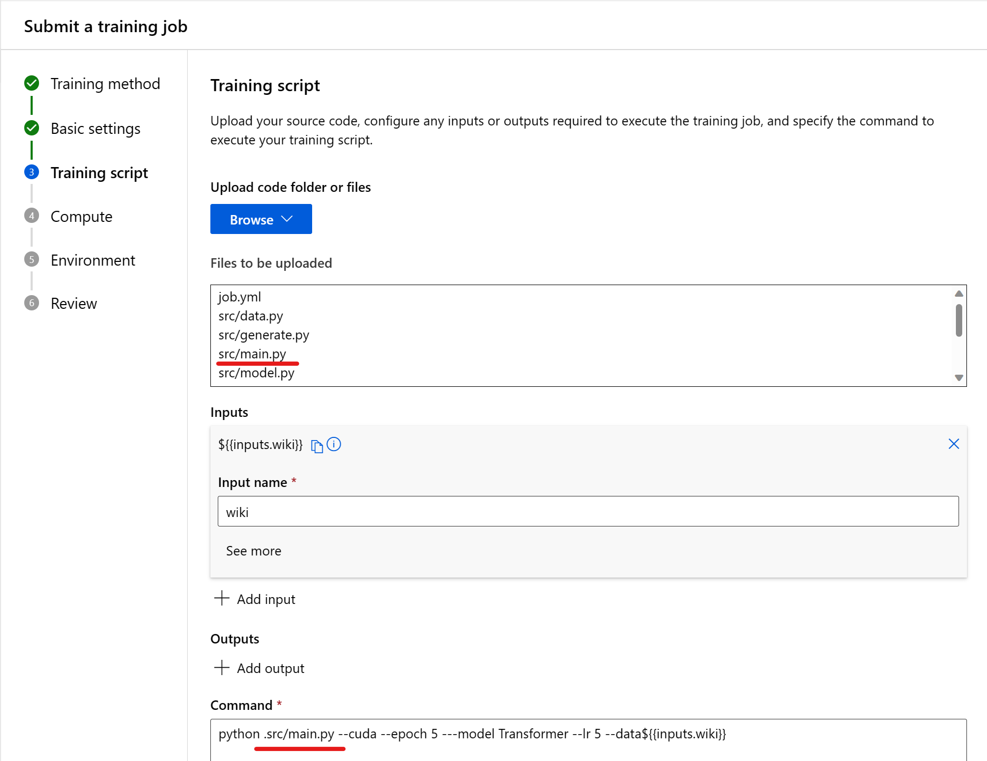The width and height of the screenshot is (987, 761).
Task: Click the plus icon beside Add output
Action: pos(222,667)
